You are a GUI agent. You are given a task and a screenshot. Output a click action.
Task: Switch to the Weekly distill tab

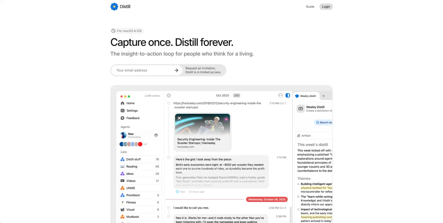pos(306,96)
